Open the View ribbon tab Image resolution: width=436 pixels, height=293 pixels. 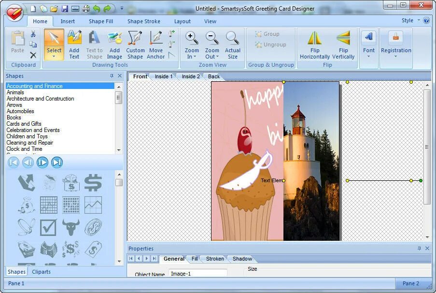(210, 21)
